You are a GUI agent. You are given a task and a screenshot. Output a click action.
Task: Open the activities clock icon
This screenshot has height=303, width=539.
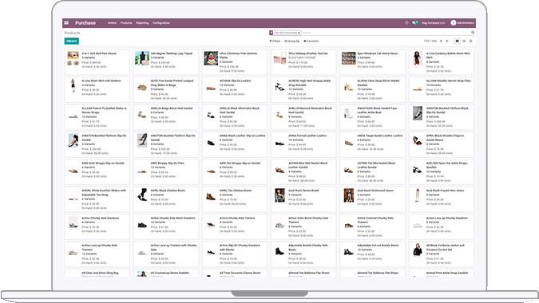(406, 23)
